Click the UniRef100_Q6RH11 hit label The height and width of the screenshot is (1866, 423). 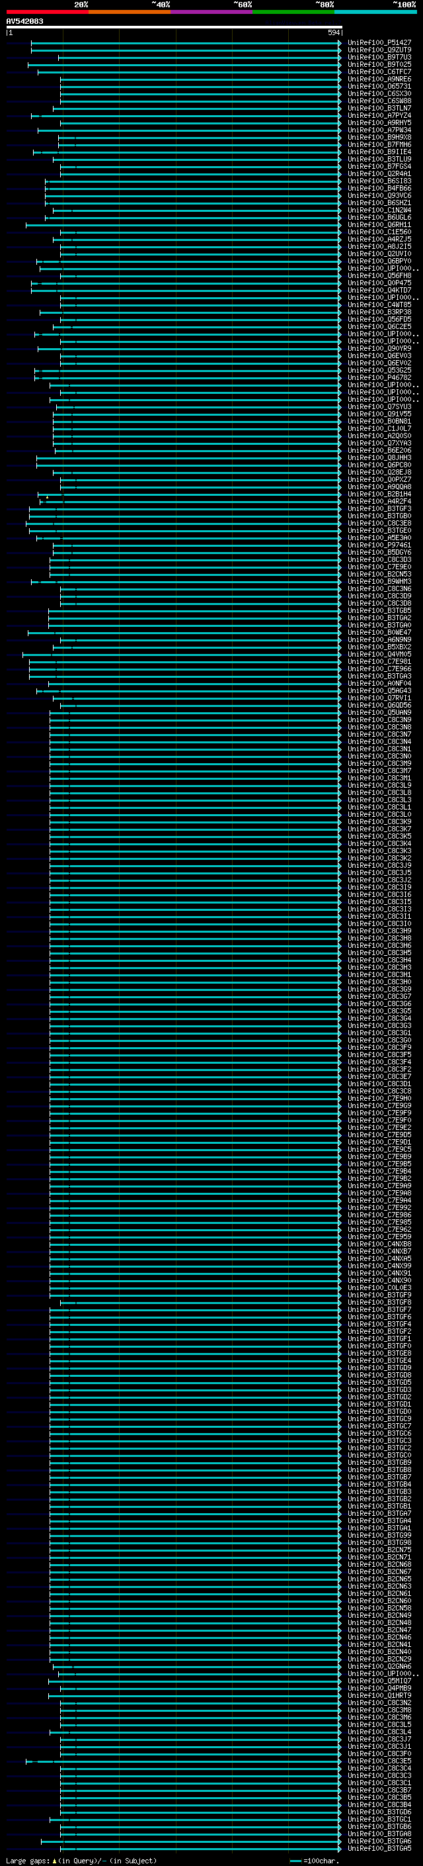click(x=379, y=224)
